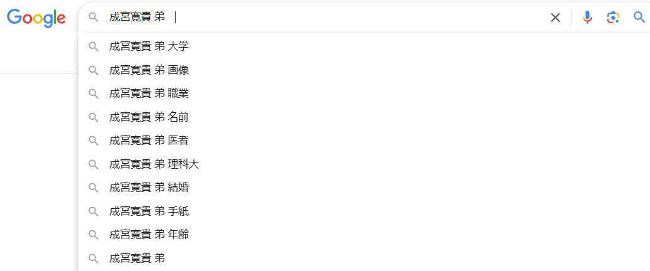Choose the suggestion ending in 年齢
This screenshot has width=650, height=271.
(x=364, y=235)
